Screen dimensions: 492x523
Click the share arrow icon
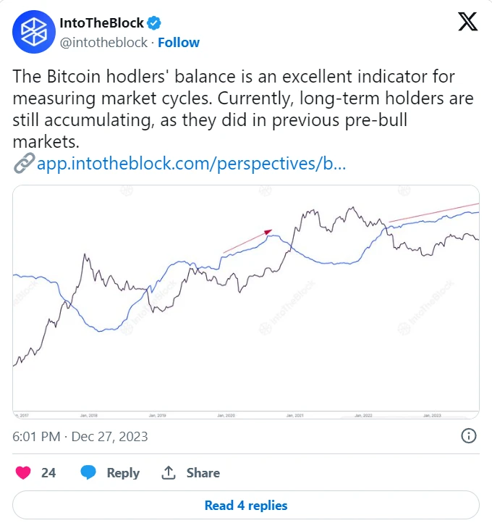[169, 472]
